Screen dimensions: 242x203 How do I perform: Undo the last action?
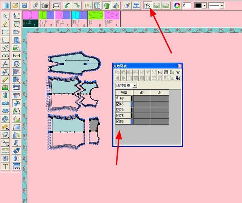[x=67, y=6]
